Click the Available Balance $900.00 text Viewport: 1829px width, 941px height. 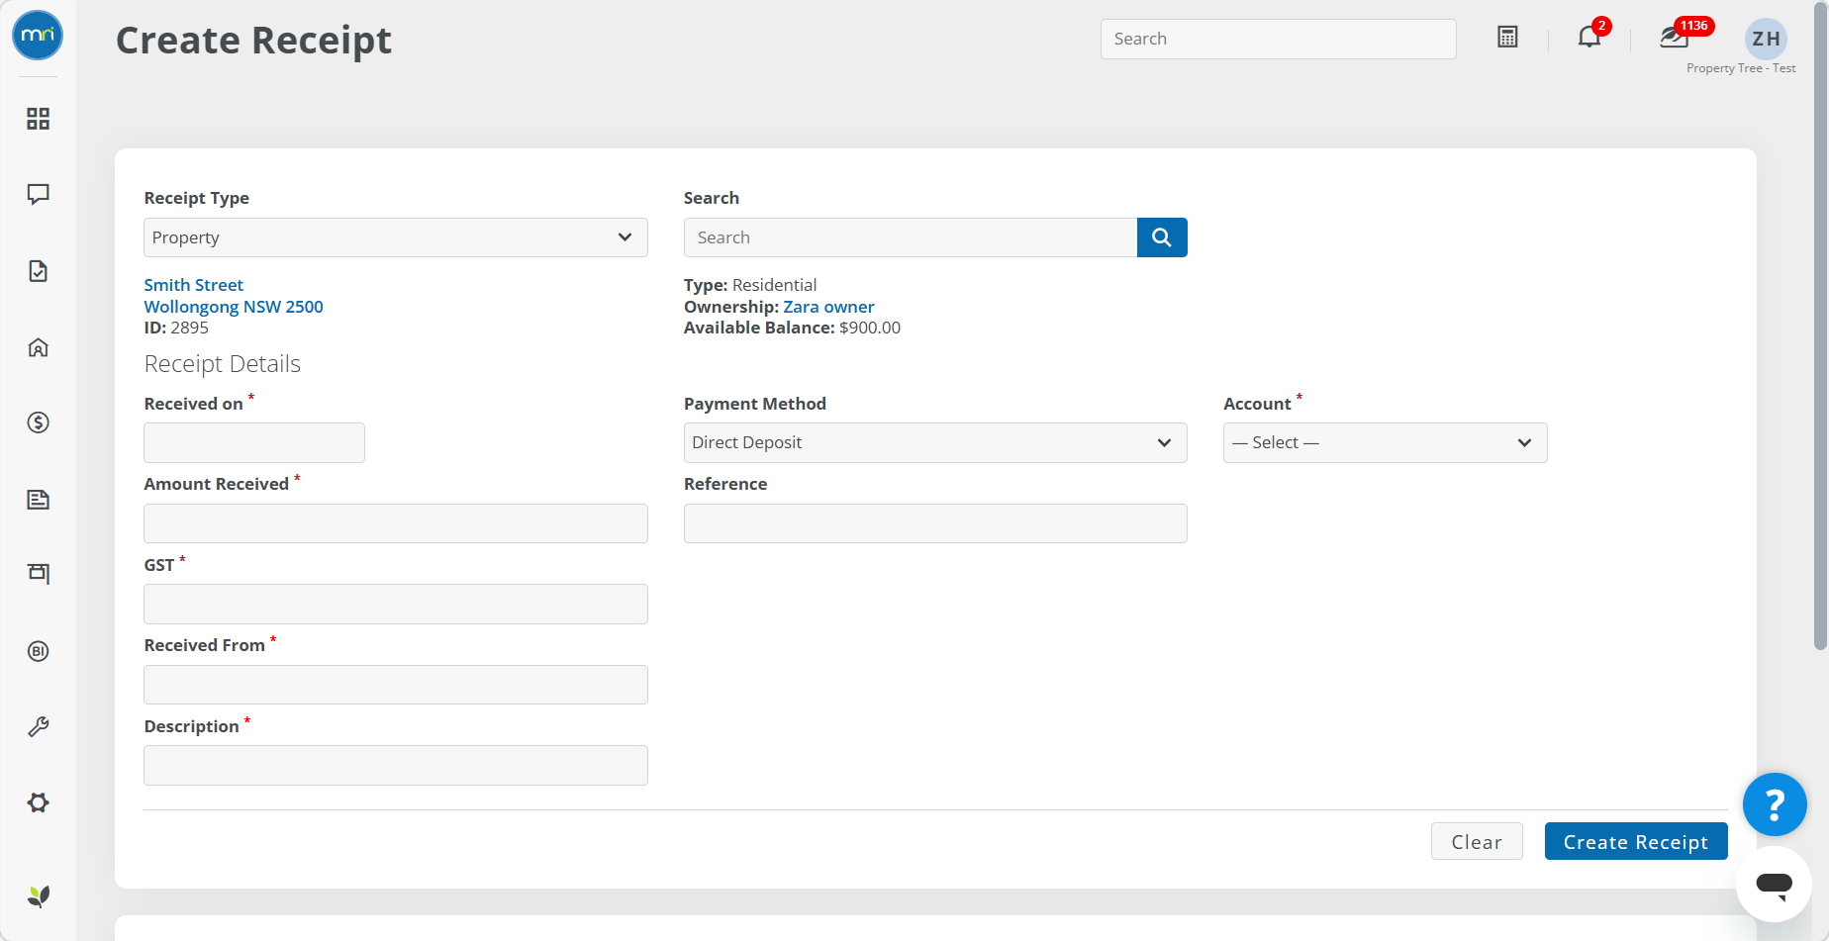pos(792,328)
